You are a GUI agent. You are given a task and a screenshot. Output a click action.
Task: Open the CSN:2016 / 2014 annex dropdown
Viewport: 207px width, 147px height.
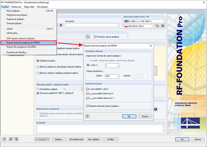coord(139,26)
